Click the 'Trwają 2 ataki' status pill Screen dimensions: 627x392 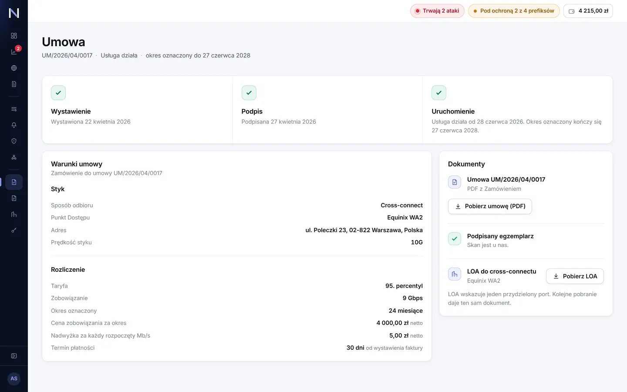click(x=437, y=11)
